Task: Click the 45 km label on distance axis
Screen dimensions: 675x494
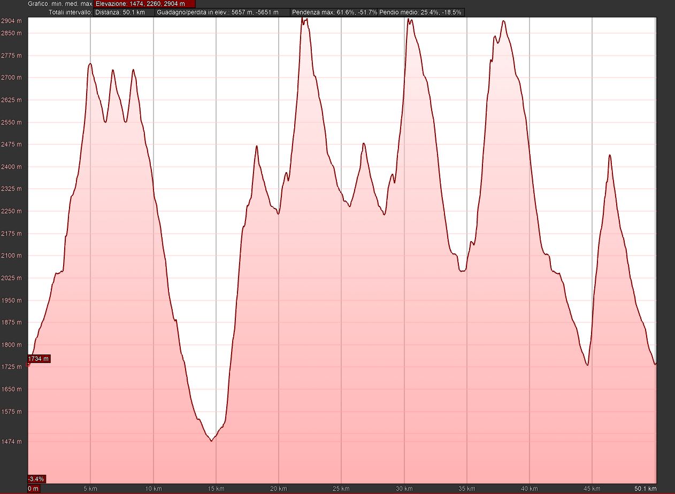Action: pos(592,489)
